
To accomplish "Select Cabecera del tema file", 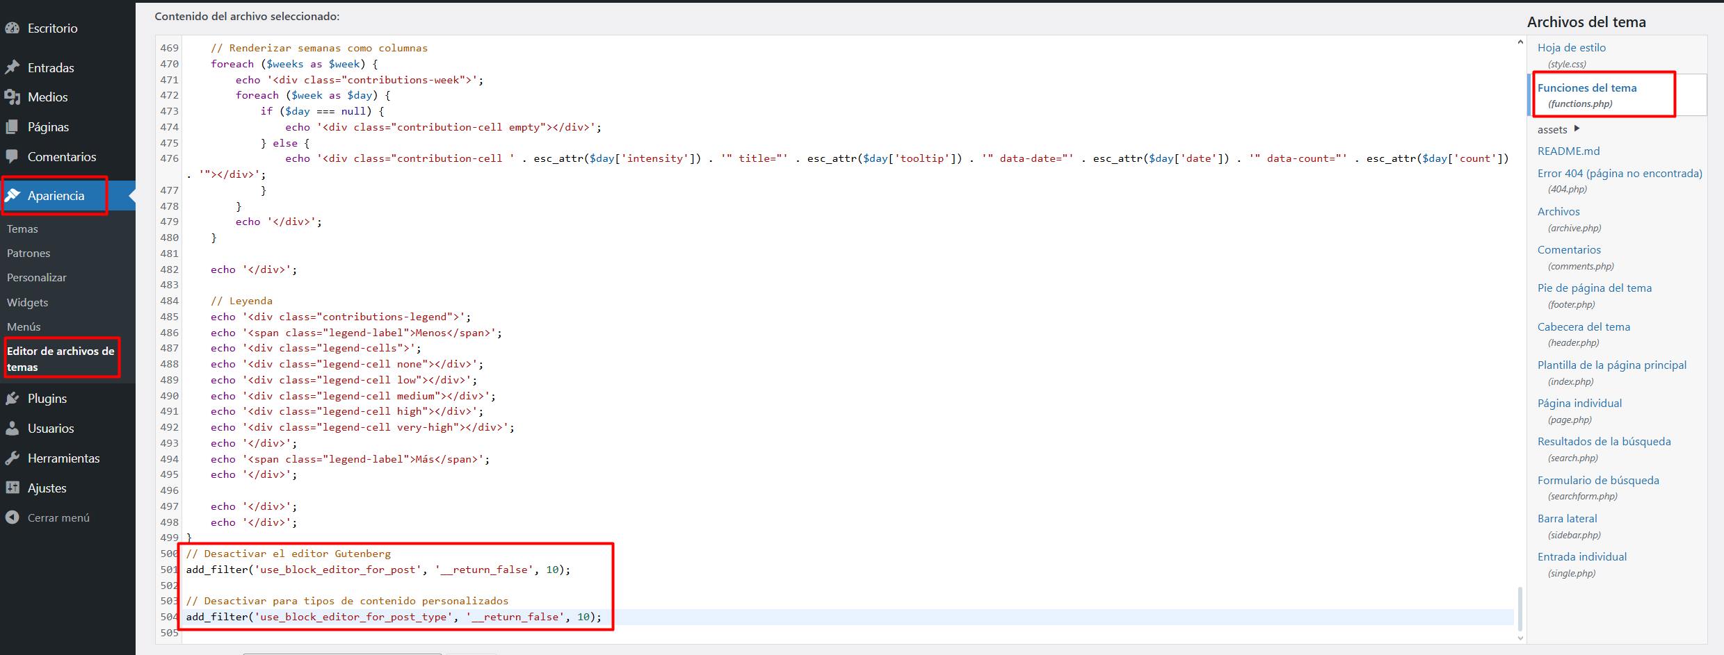I will pos(1583,327).
